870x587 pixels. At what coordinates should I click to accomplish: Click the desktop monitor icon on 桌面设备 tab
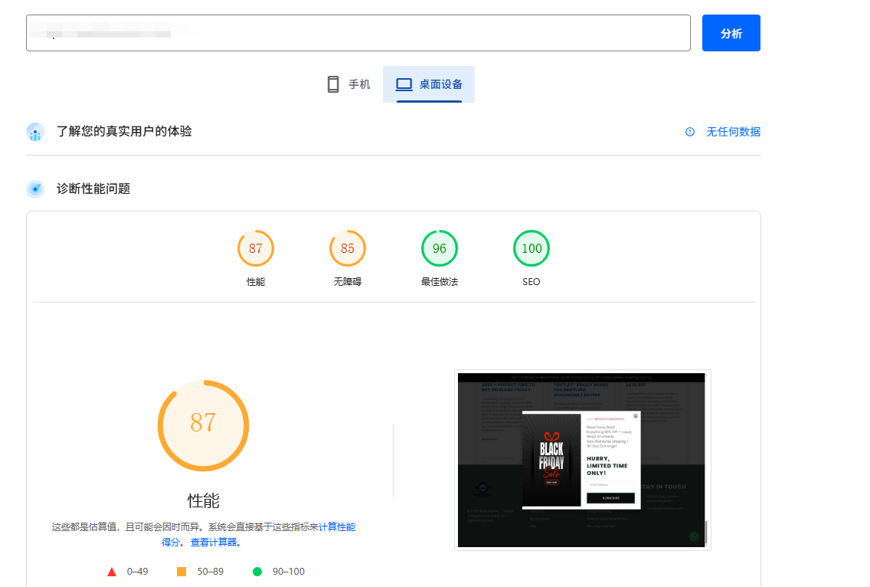click(403, 84)
